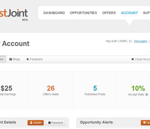
Task: Click the Password button
Action: click(x=56, y=122)
